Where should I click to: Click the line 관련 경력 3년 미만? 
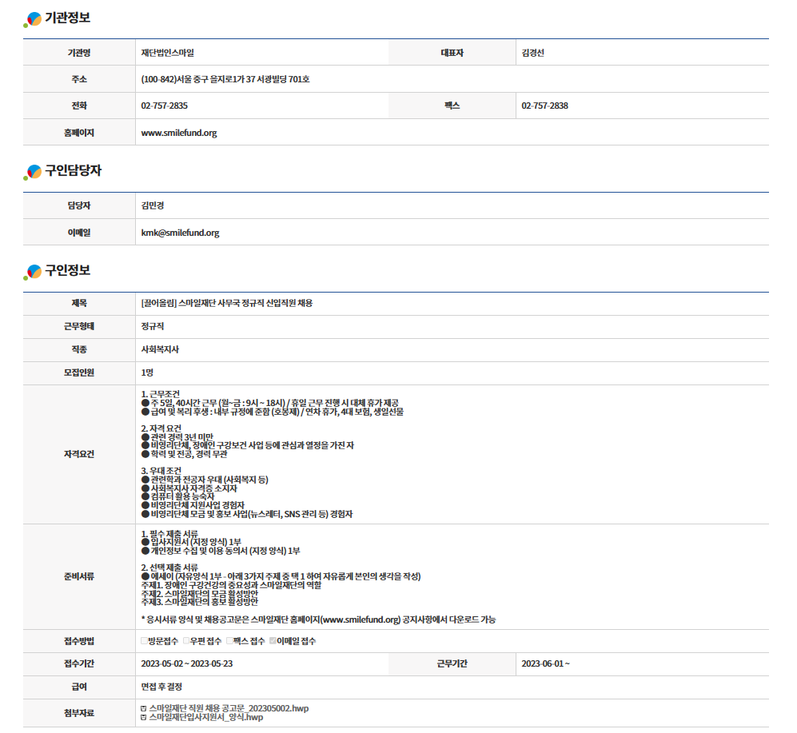(177, 437)
